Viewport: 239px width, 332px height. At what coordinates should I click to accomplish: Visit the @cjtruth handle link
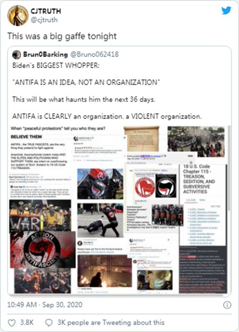pos(44,20)
